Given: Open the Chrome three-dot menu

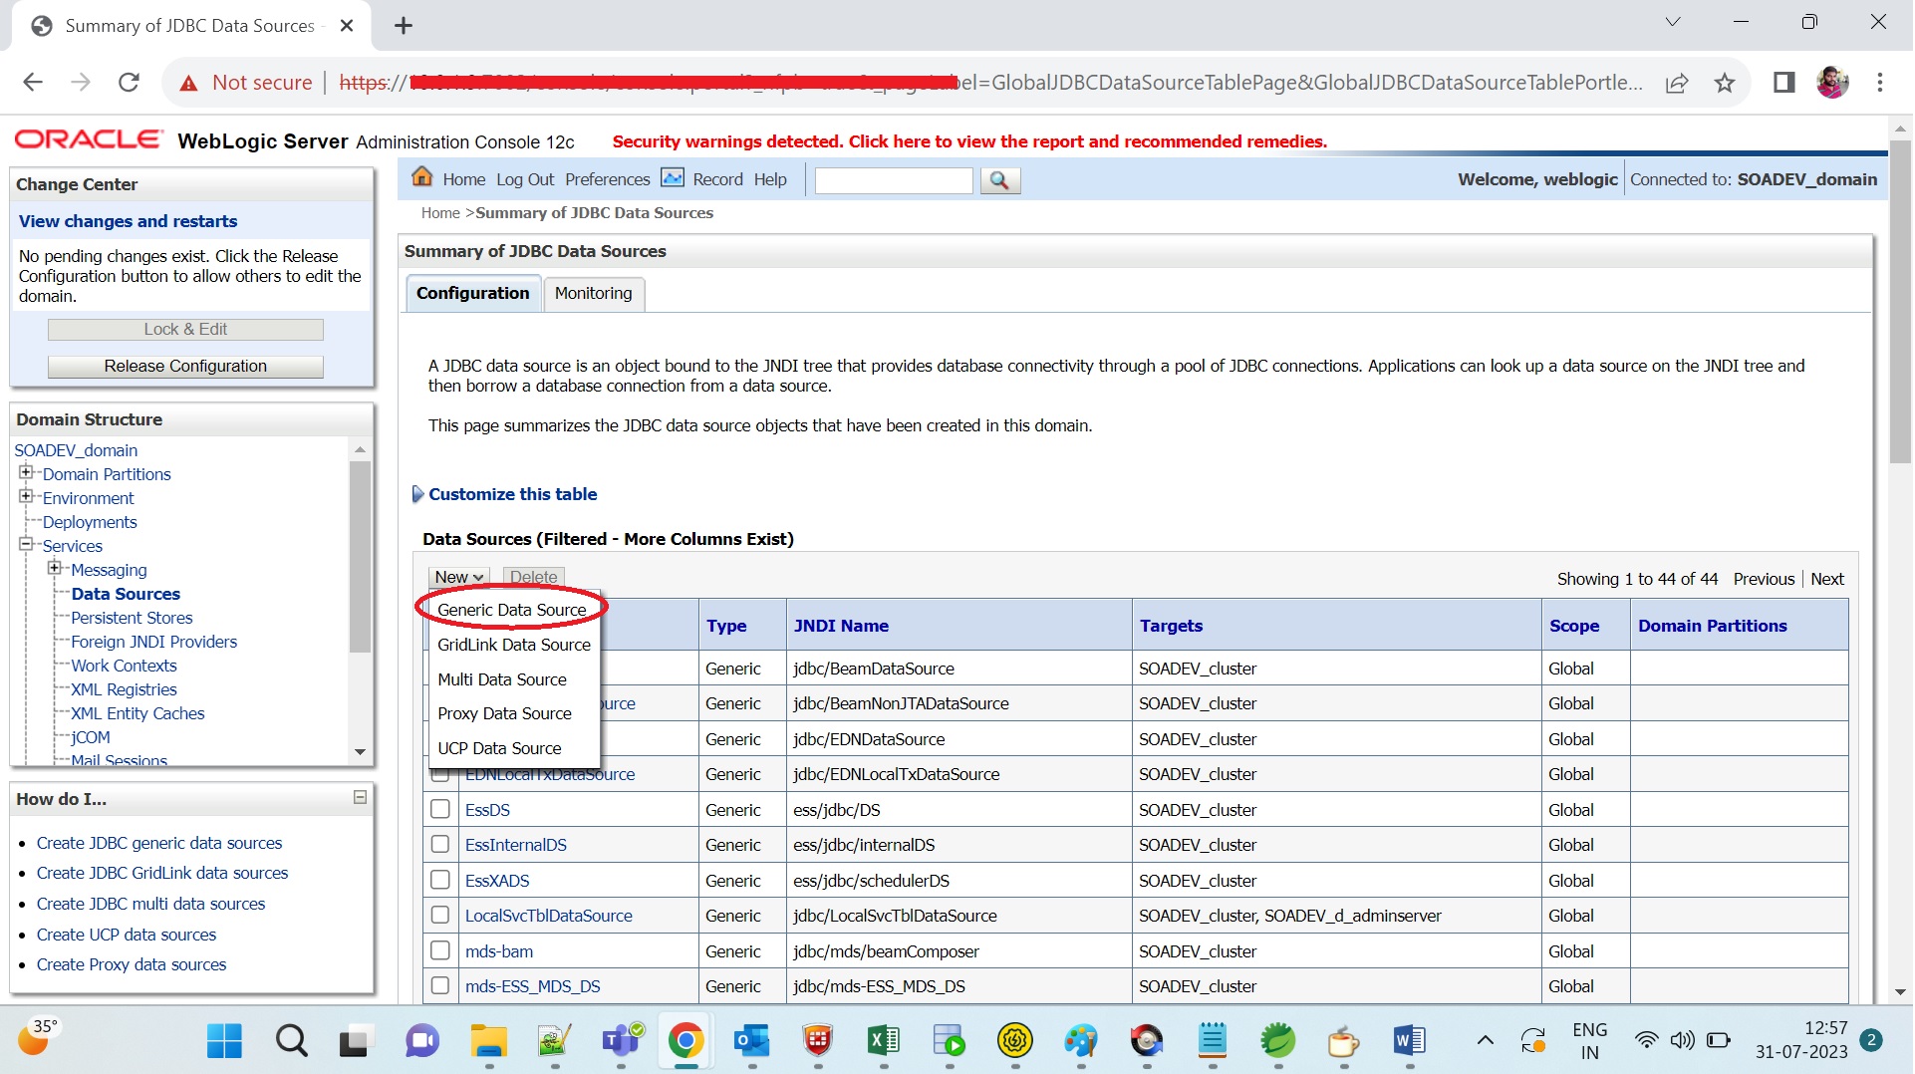Looking at the screenshot, I should point(1880,83).
